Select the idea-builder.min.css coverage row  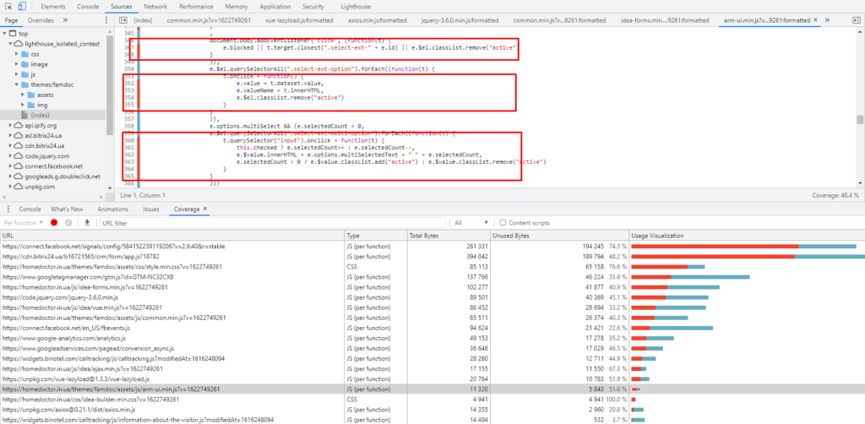[x=432, y=400]
